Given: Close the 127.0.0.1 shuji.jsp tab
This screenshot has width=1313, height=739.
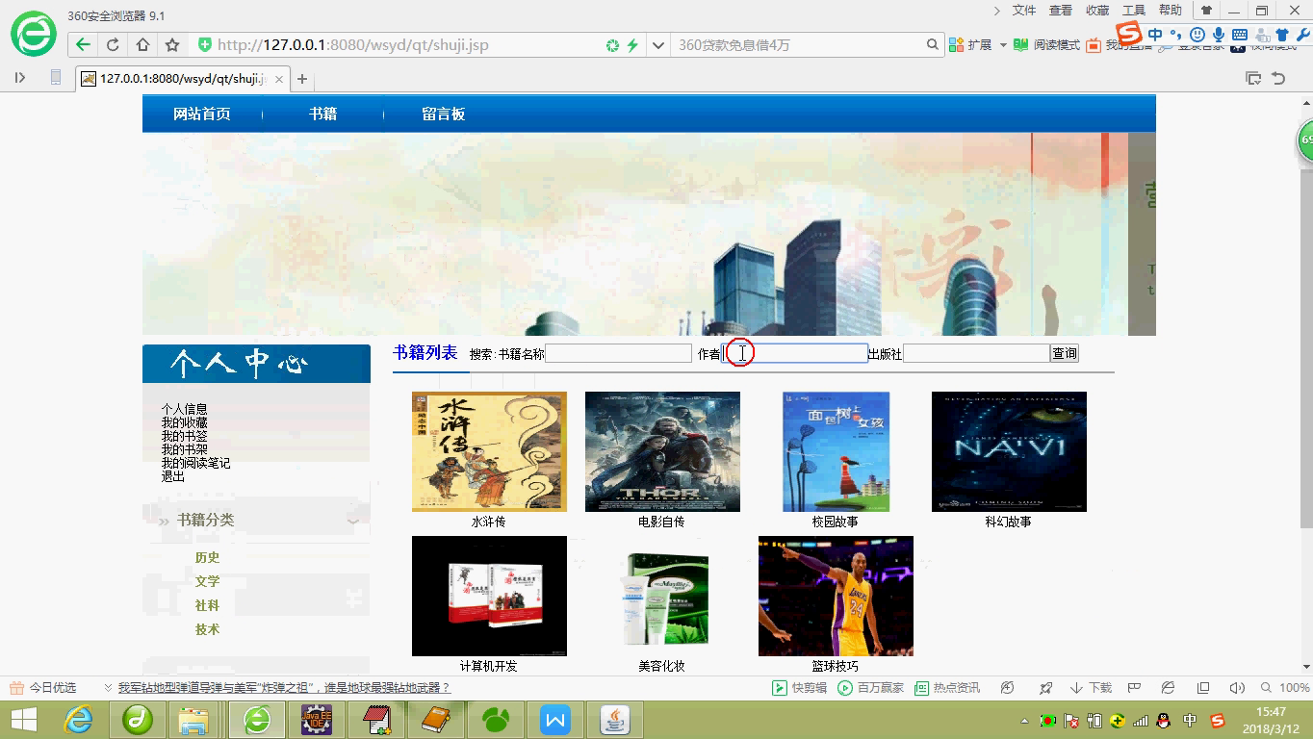Looking at the screenshot, I should click(279, 79).
